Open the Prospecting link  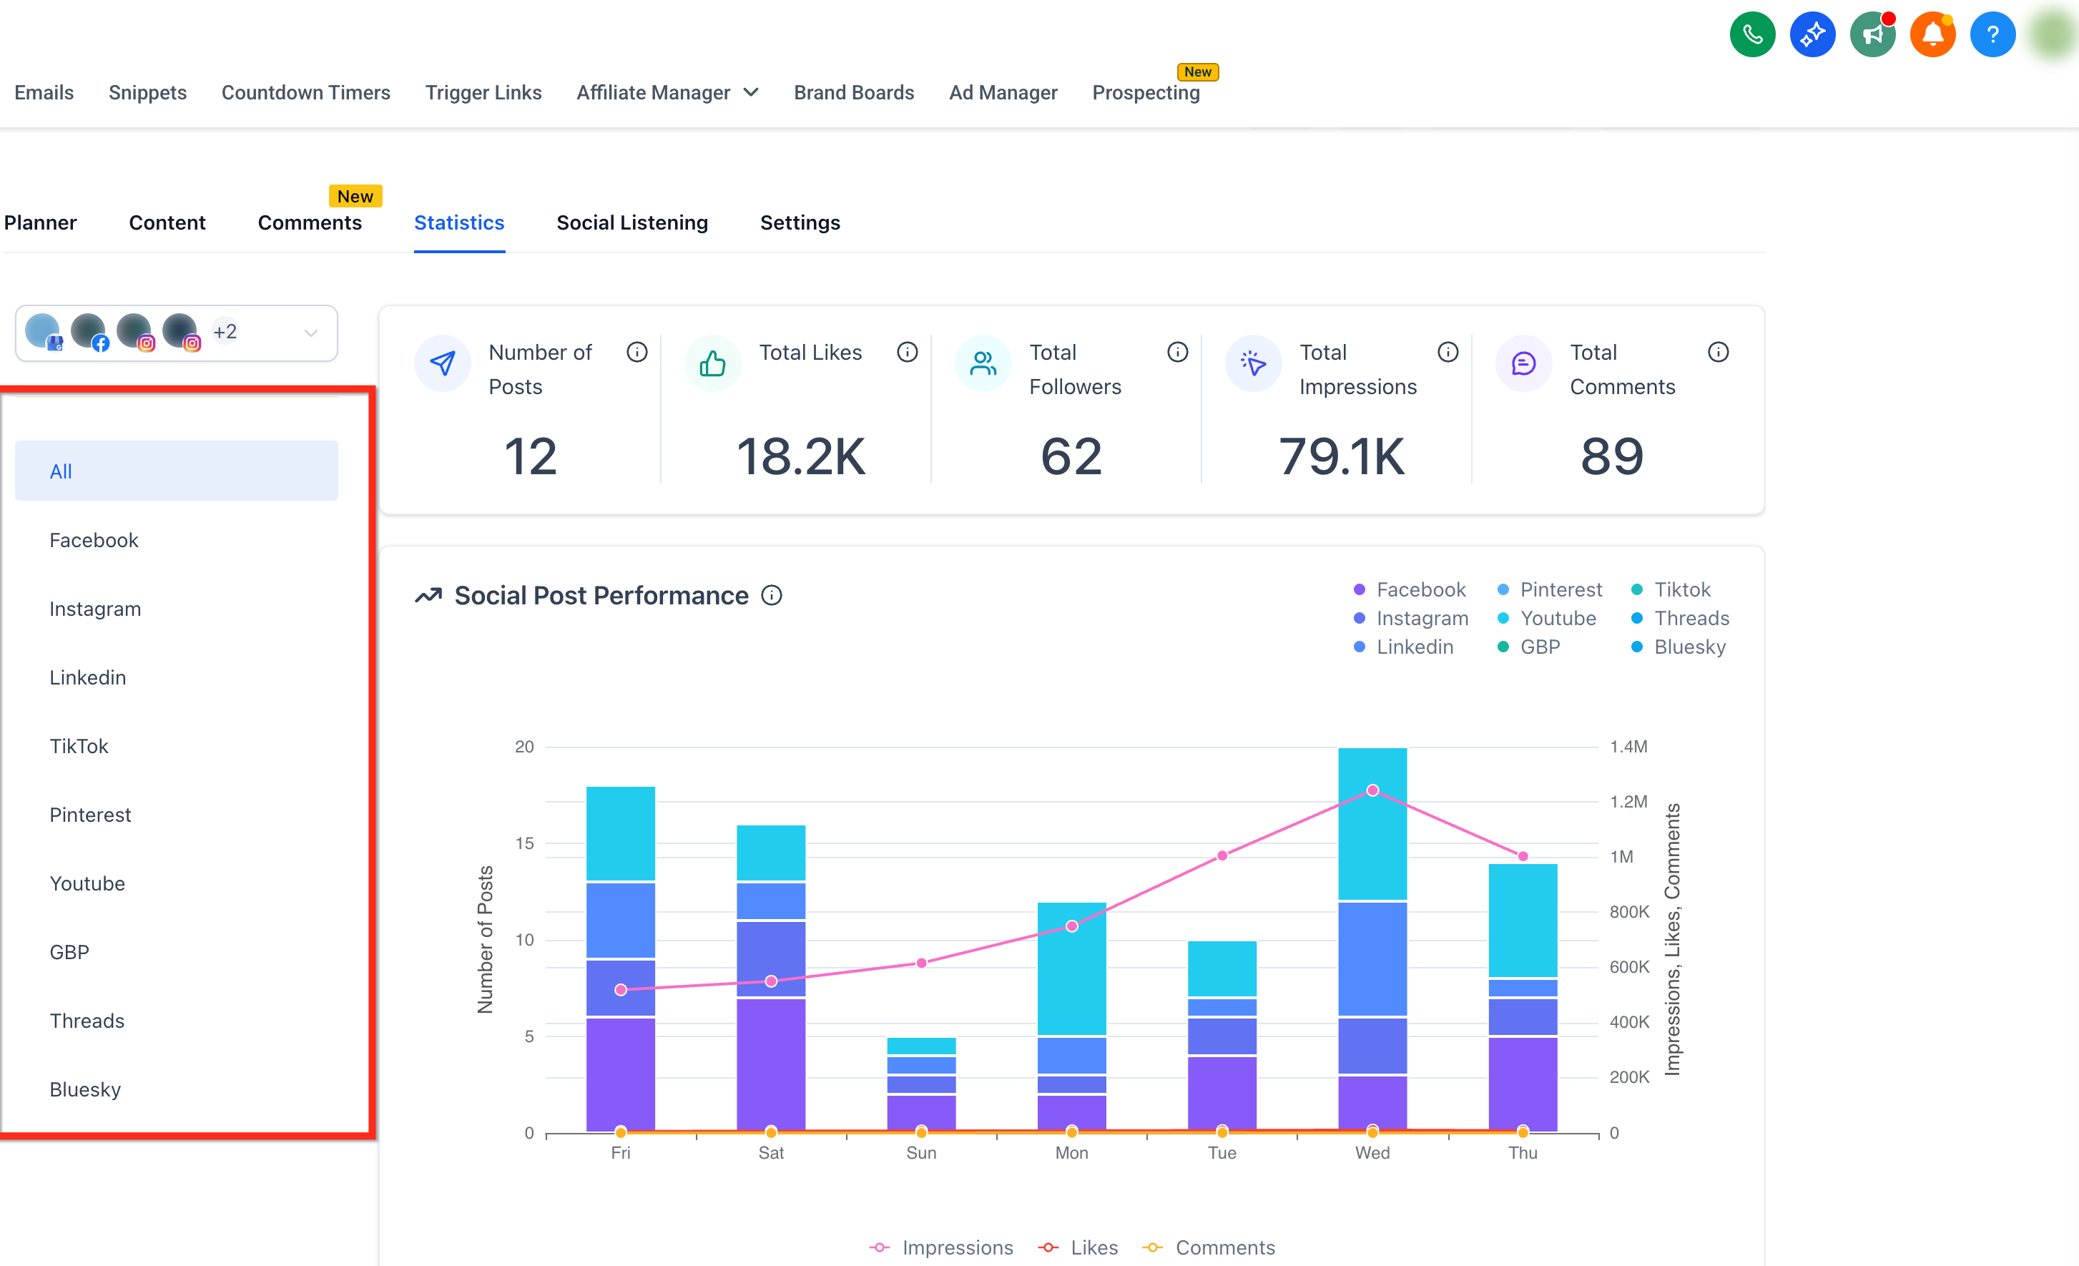coord(1146,93)
